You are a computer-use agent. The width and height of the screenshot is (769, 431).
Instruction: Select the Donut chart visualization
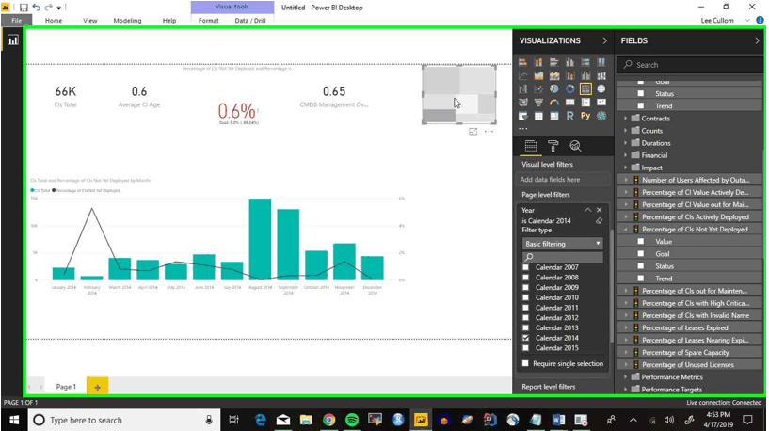click(x=569, y=88)
